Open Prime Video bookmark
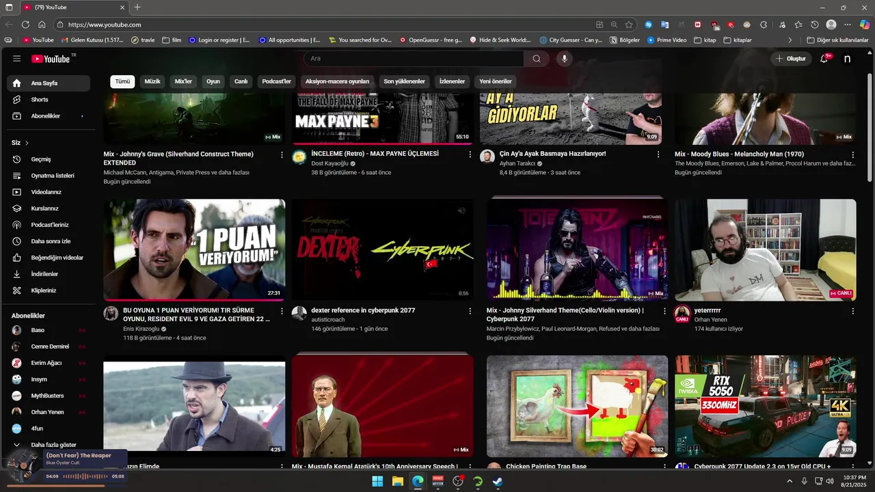Viewport: 875px width, 492px height. (x=666, y=40)
